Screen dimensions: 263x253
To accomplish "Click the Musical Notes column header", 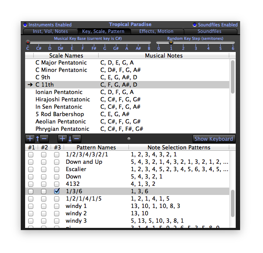I will 164,55.
